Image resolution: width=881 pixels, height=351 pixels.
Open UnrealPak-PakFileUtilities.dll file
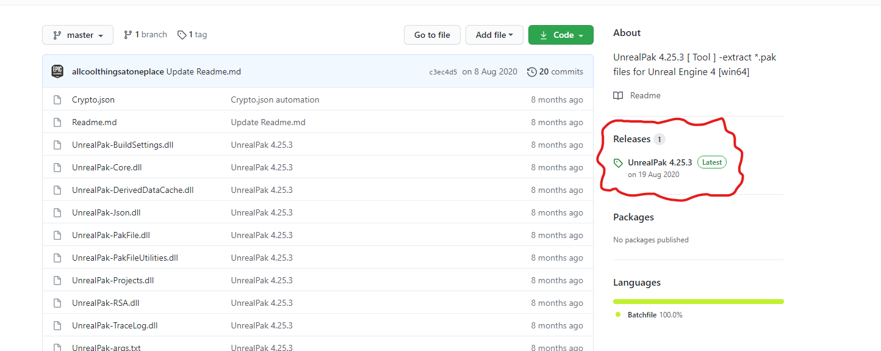[125, 258]
